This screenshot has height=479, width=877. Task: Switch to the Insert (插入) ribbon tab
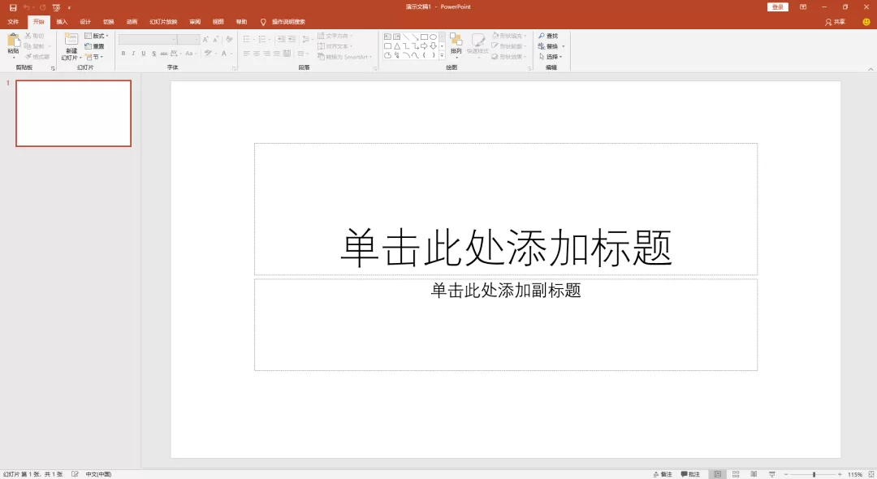(x=62, y=21)
